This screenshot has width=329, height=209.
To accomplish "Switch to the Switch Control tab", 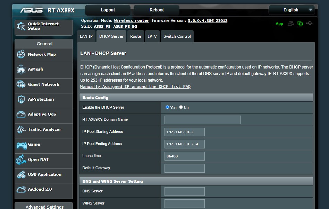I will 177,36.
